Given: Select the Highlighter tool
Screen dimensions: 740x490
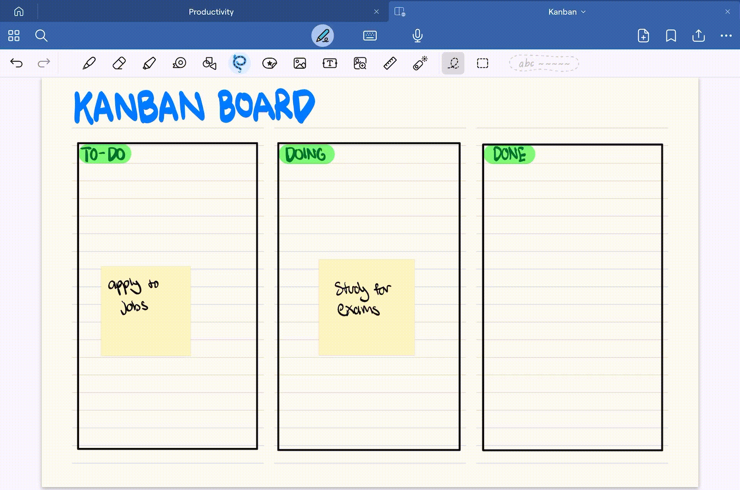Looking at the screenshot, I should coord(149,63).
